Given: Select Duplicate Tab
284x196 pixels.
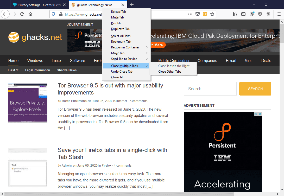Looking at the screenshot, I should coord(127,29).
